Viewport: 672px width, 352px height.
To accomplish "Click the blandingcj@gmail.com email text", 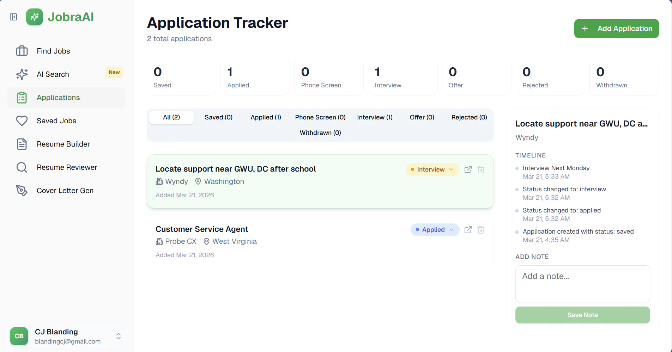I will (68, 341).
